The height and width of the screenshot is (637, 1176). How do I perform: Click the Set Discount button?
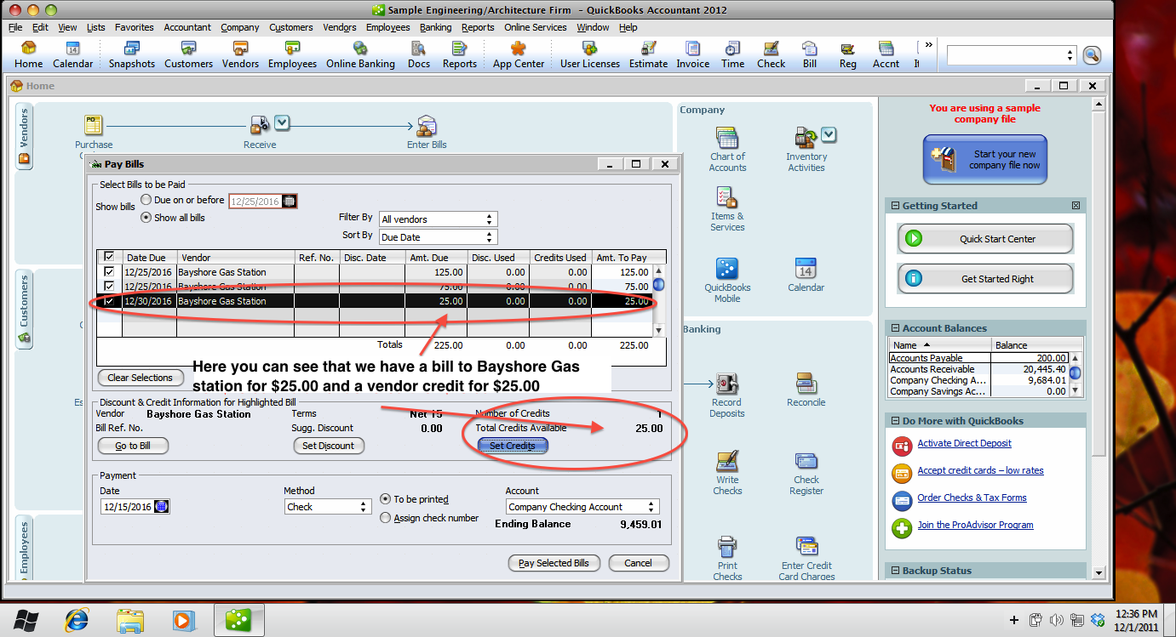(x=329, y=446)
